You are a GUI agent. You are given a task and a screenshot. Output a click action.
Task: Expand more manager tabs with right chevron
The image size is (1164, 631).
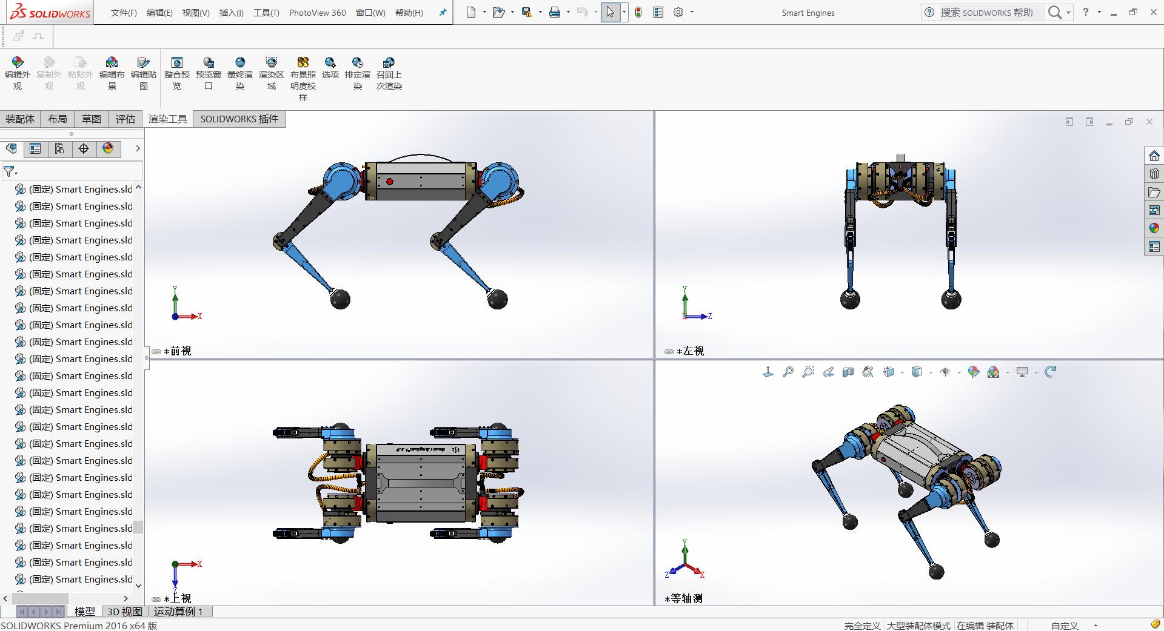138,148
